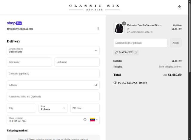Click the Classic Six New York logo
This screenshot has height=140, width=191.
pos(94,7)
